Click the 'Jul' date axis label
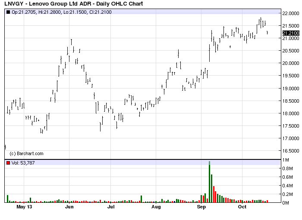This screenshot has width=302, height=220. (x=111, y=207)
